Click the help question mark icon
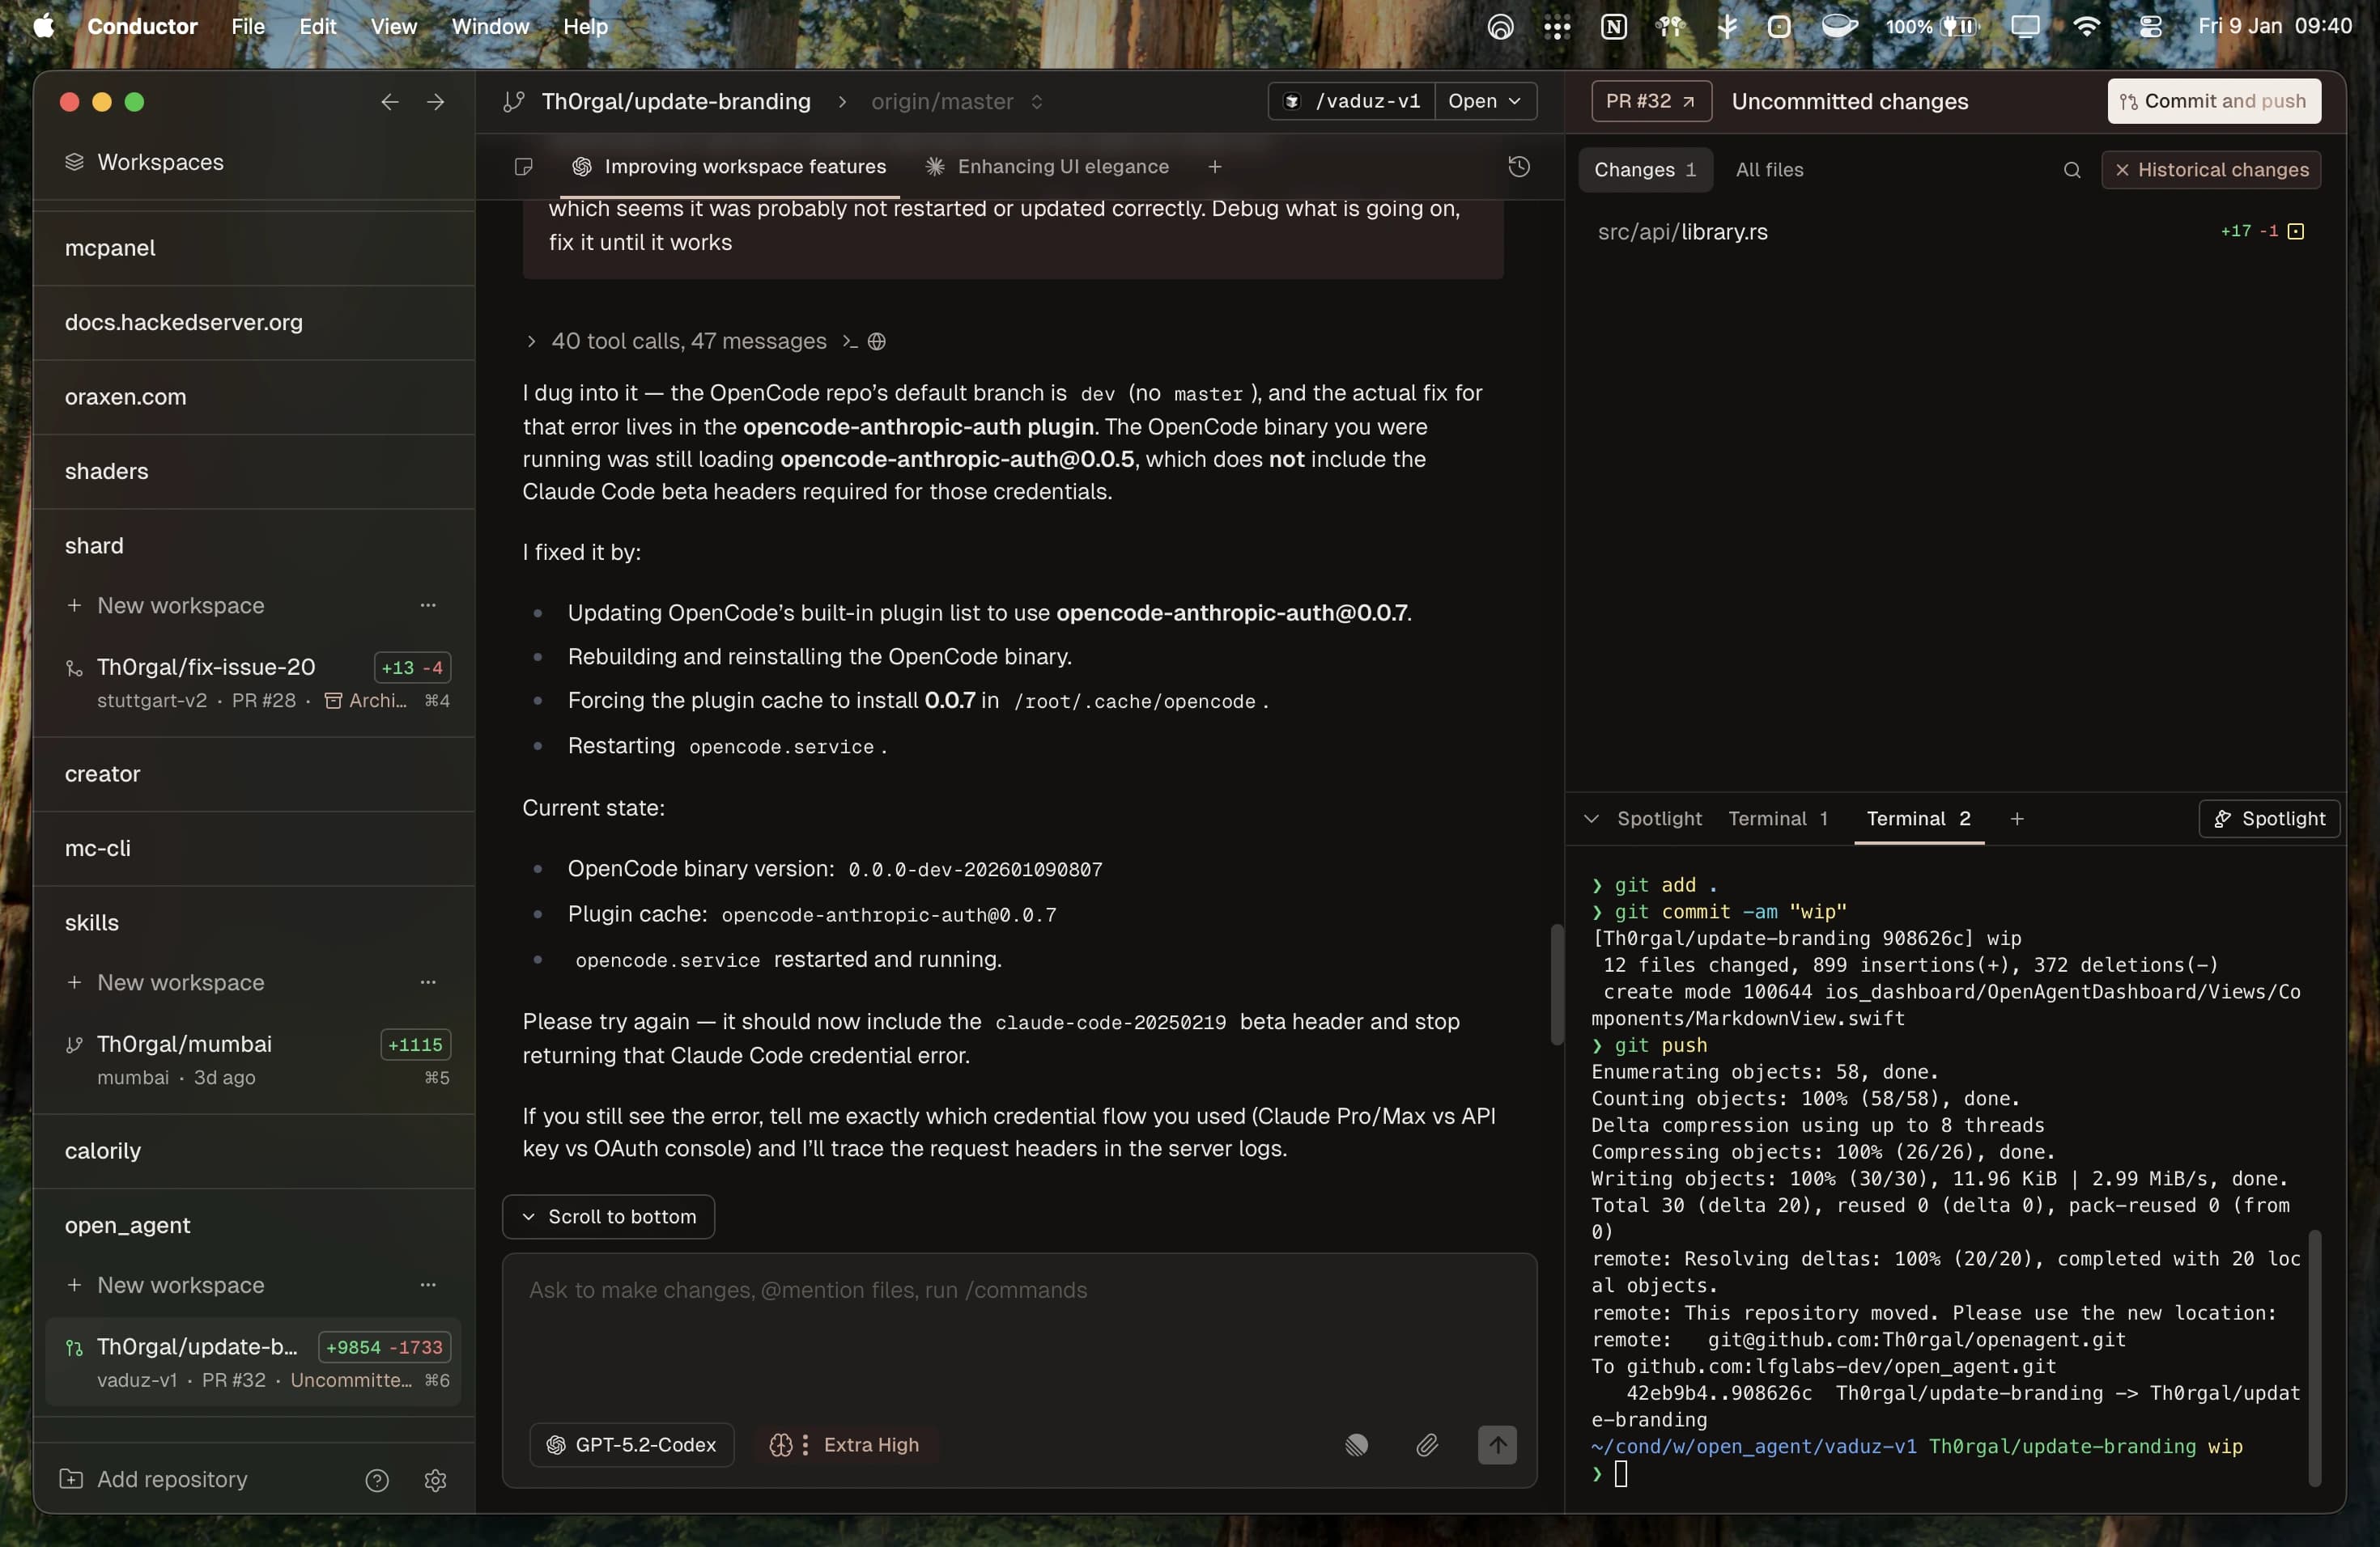The image size is (2380, 1547). click(377, 1480)
